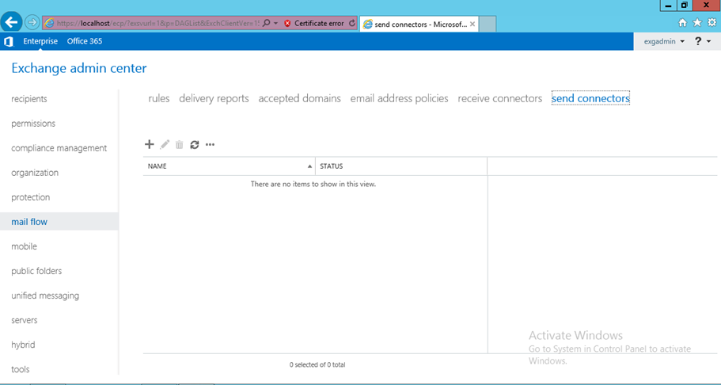The width and height of the screenshot is (721, 385).
Task: Open the more options ellipsis menu
Action: click(x=211, y=145)
